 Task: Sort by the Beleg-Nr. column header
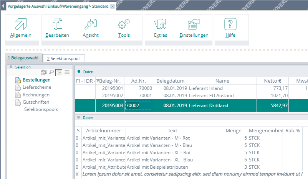click(x=111, y=81)
